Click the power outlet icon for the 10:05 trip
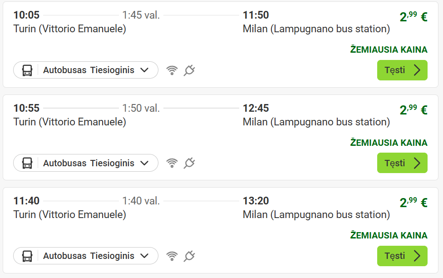443x278 pixels. (189, 70)
